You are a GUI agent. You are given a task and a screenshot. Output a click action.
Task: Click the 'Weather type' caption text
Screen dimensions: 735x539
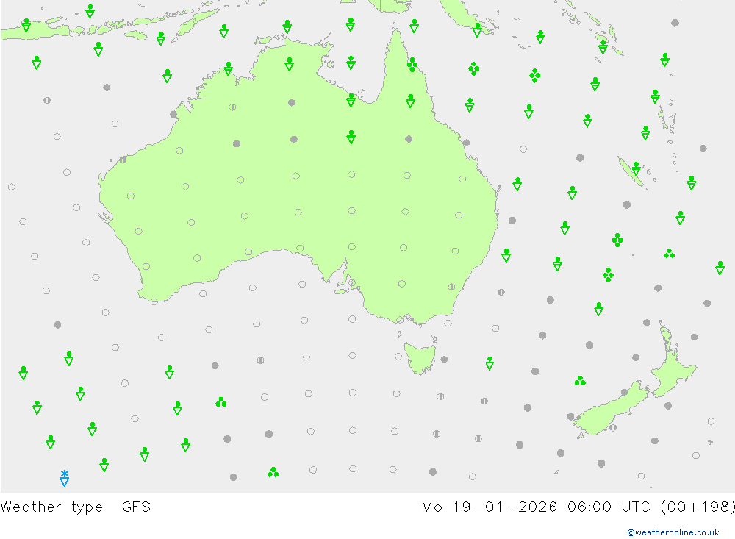tap(51, 507)
